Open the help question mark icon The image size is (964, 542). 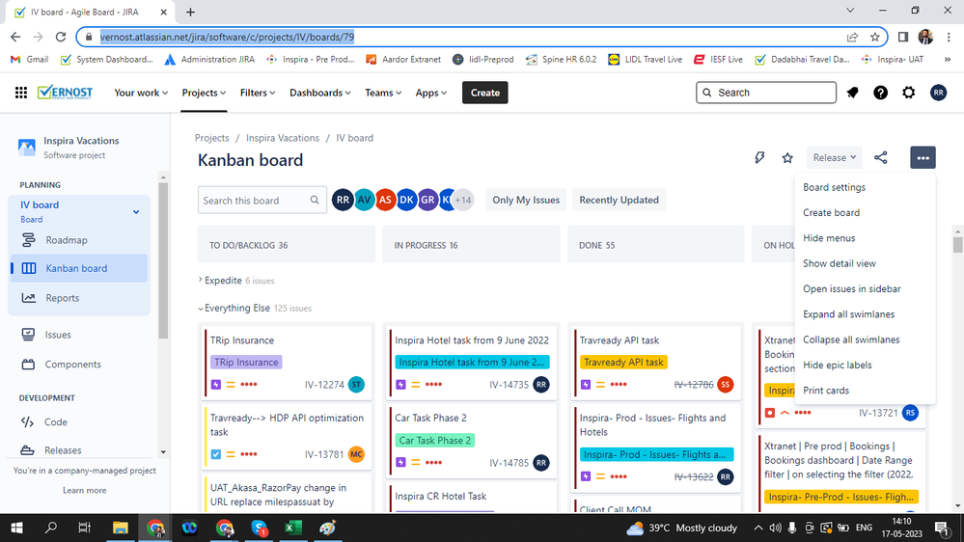point(880,93)
